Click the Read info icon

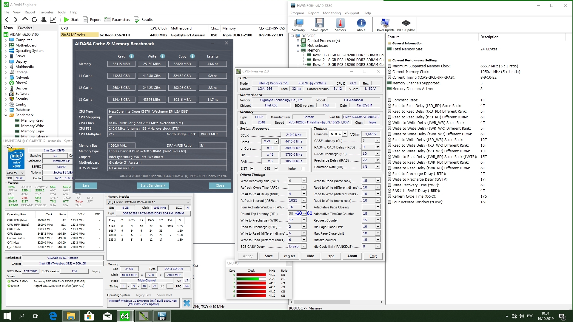point(132,56)
